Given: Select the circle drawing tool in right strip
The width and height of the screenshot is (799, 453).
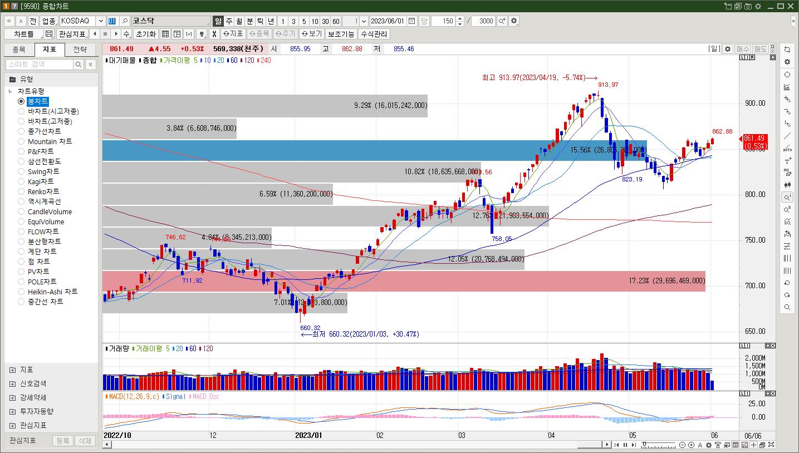Looking at the screenshot, I should tap(787, 75).
